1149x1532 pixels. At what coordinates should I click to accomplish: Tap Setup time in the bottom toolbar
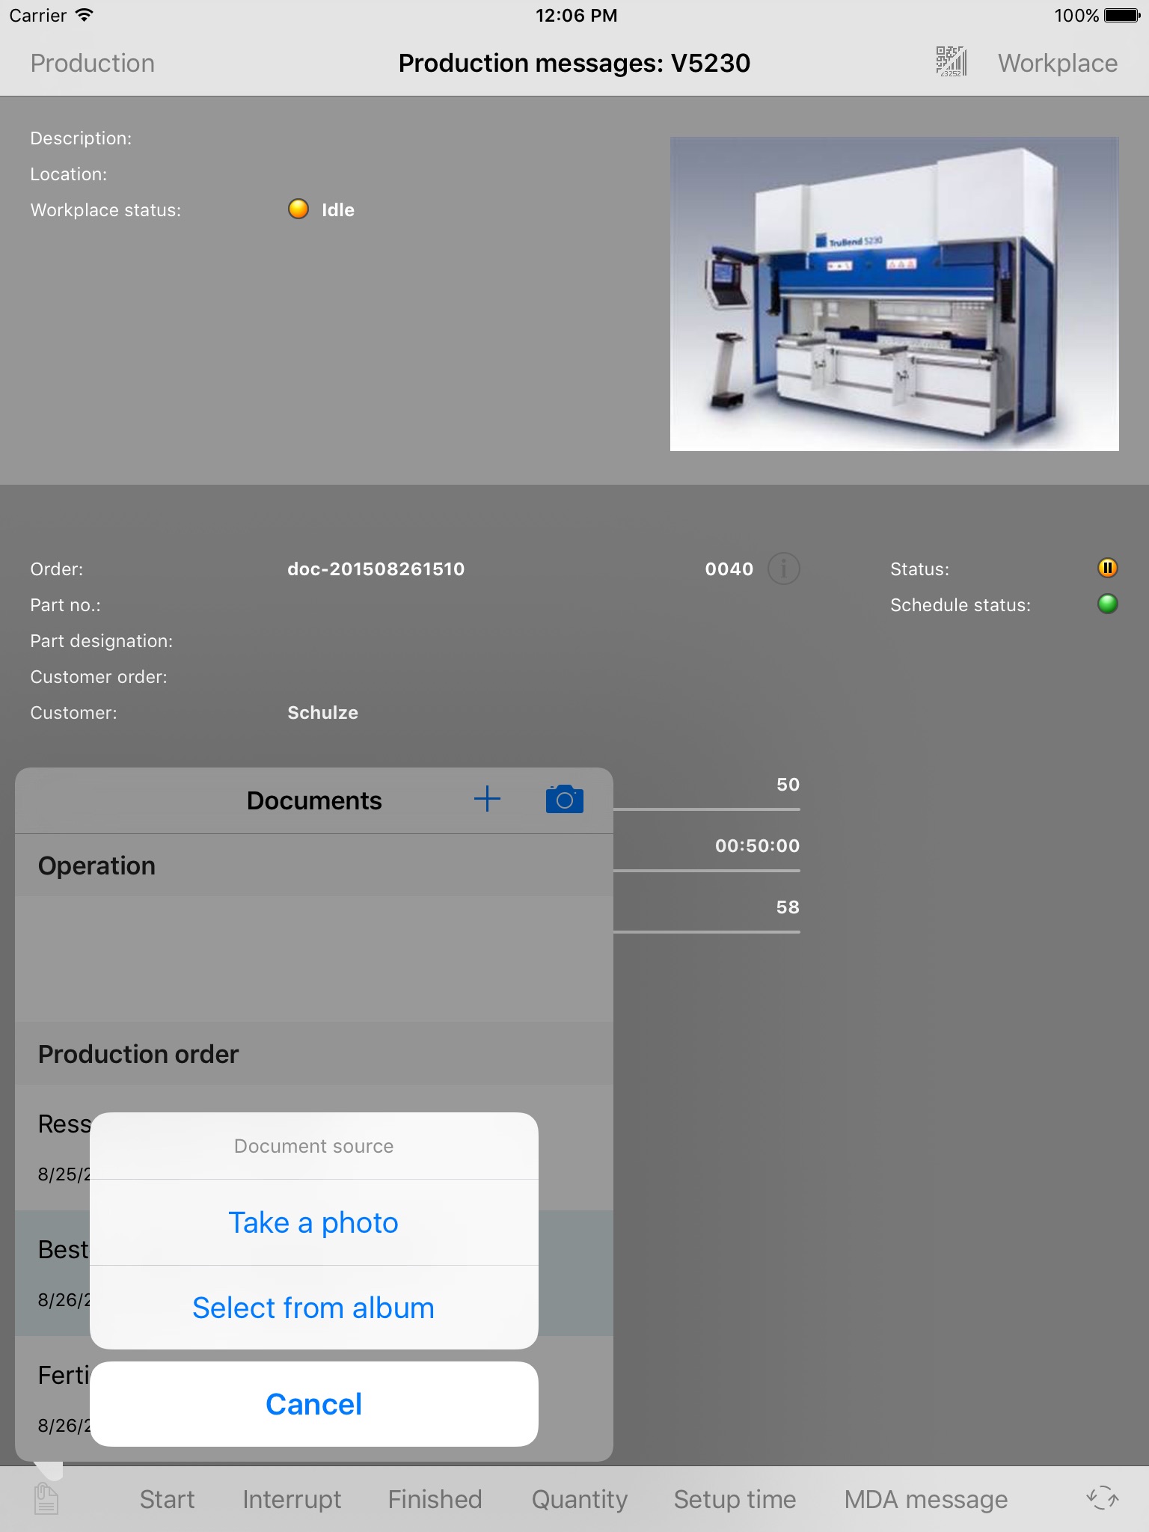pos(735,1499)
